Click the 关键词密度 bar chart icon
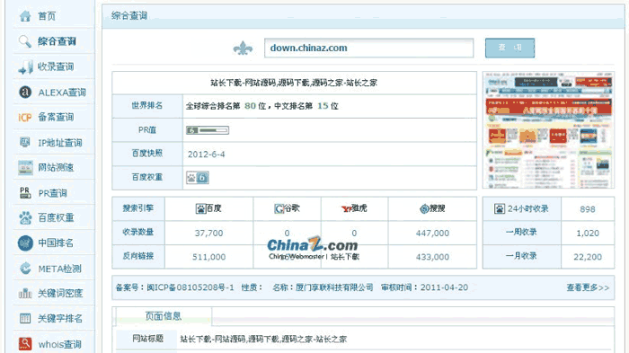Image resolution: width=629 pixels, height=353 pixels. (25, 293)
